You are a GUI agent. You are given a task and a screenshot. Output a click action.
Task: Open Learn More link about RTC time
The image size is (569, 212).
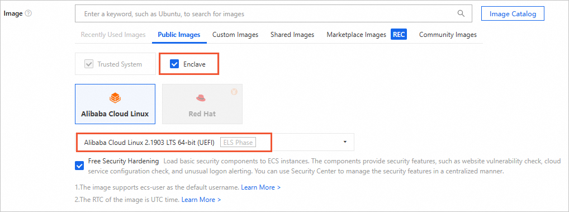pyautogui.click(x=201, y=200)
